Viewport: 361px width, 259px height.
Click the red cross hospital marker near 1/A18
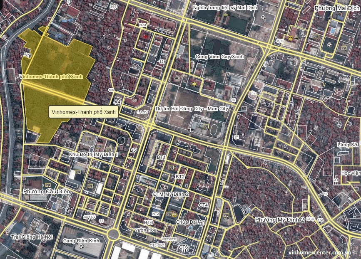coord(145,37)
